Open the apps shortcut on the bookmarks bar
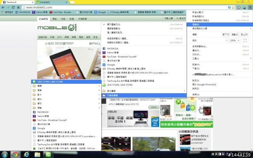Viewport: 253px width, 158px height. pyautogui.click(x=7, y=12)
